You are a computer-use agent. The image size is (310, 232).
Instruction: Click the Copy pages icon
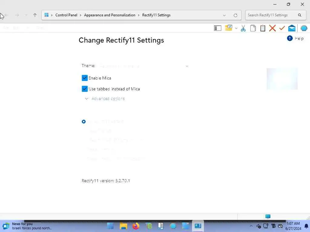coord(253,28)
